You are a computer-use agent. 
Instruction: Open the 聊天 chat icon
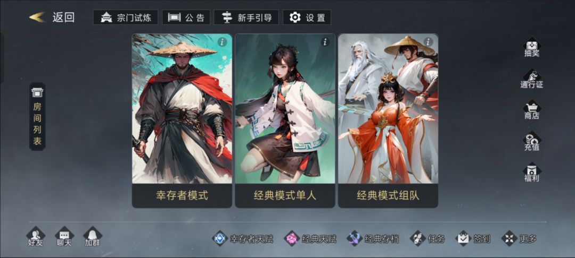click(x=64, y=237)
